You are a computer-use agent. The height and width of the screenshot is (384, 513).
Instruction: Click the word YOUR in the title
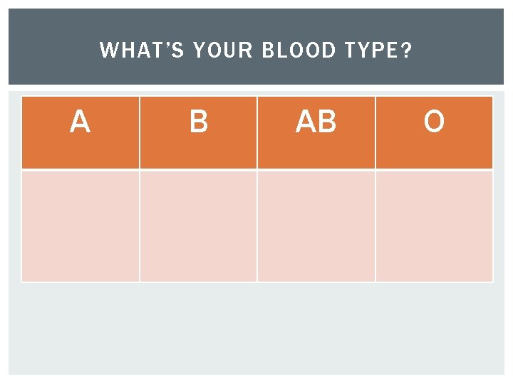223,50
